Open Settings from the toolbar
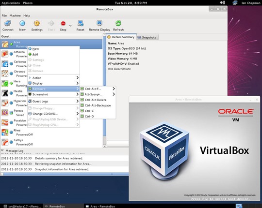 pos(37,23)
